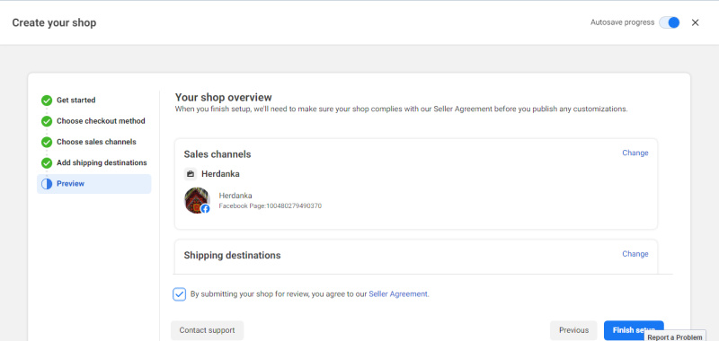This screenshot has width=719, height=341.
Task: Click the checkmark icon for Choose sales channels
Action: coord(47,143)
